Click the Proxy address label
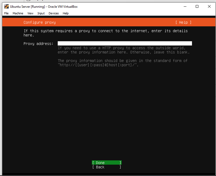 point(38,44)
